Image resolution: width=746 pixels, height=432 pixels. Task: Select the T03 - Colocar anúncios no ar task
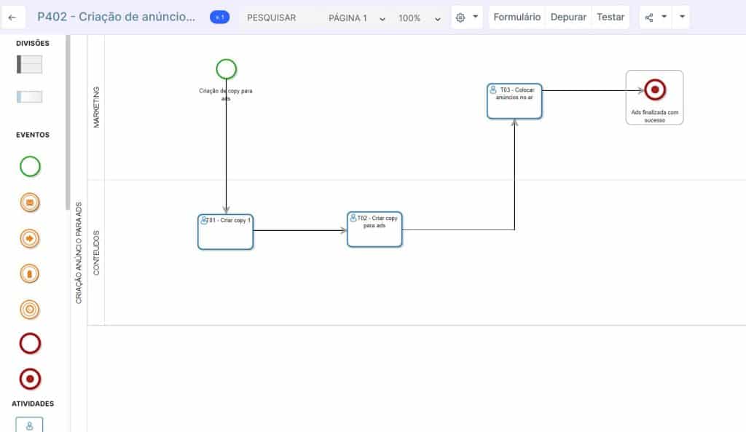(514, 101)
